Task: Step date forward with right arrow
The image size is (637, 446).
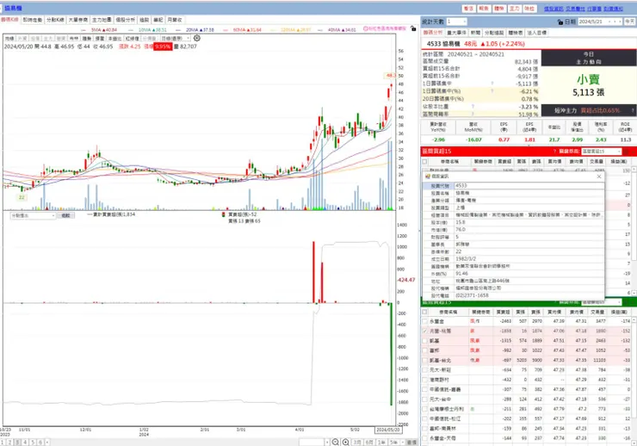Action: point(620,22)
